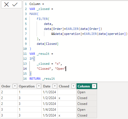The width and height of the screenshot is (128, 119).
Task: Select the Operation column header
Action: point(27,86)
